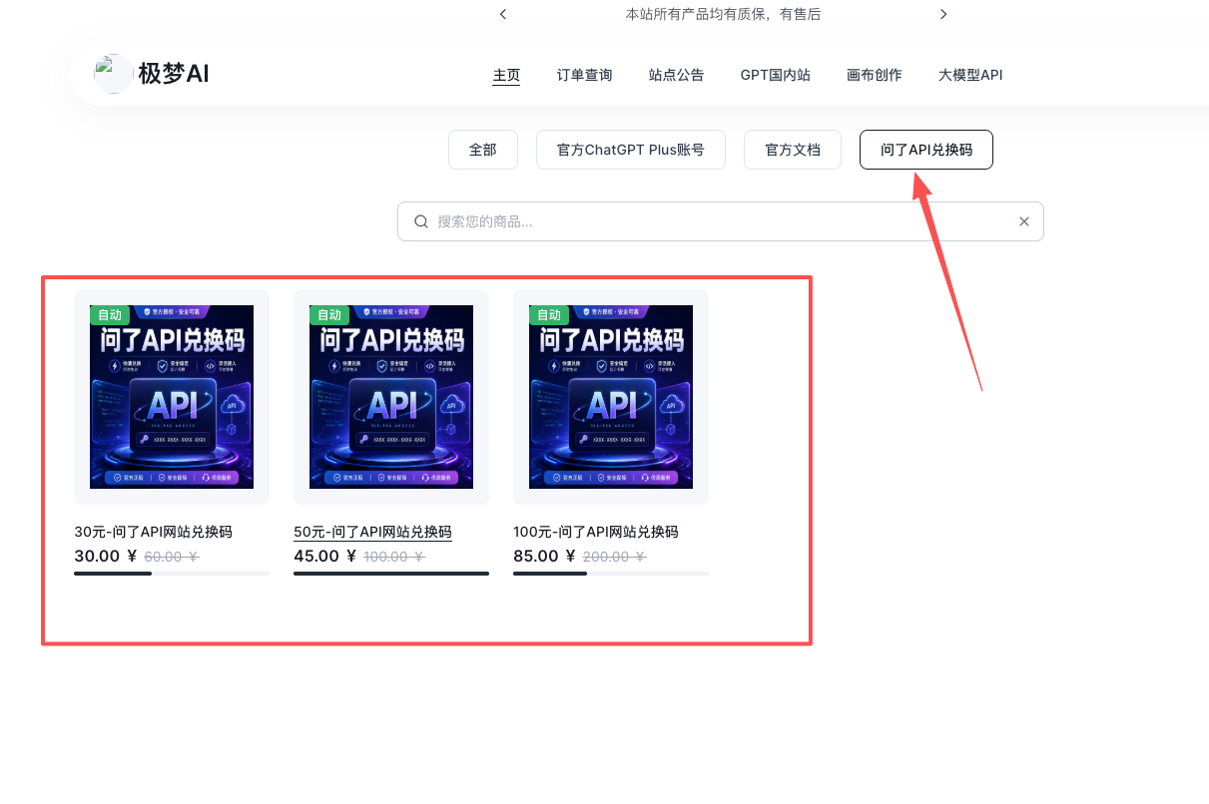
Task: Click the stock progress bar under 100元 product
Action: click(611, 574)
